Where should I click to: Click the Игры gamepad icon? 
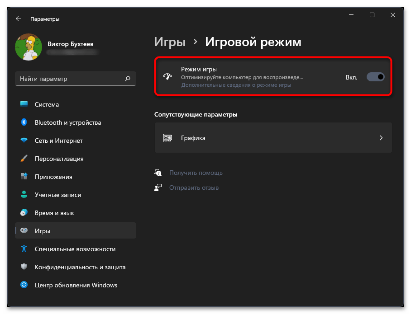point(24,230)
